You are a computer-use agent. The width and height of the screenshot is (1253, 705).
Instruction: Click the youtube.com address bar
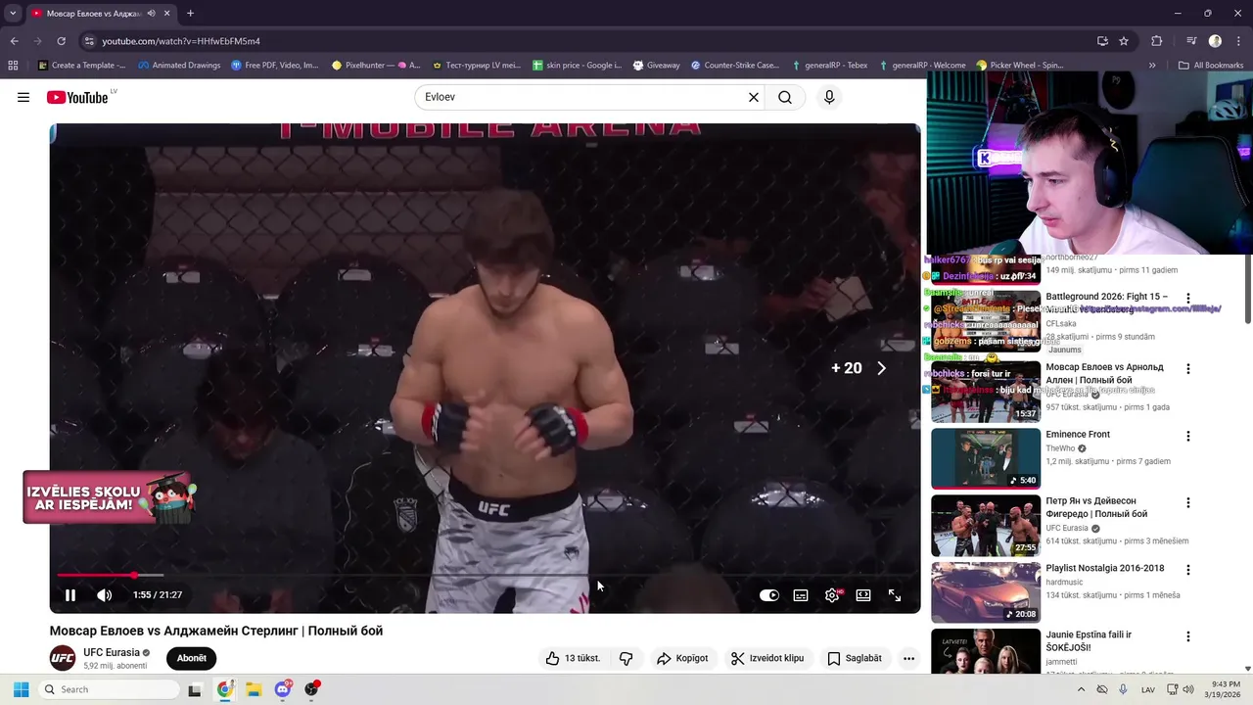click(x=587, y=41)
